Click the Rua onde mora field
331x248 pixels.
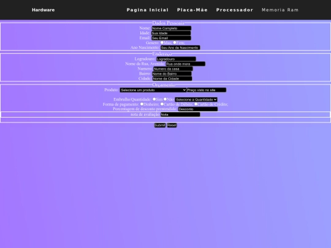pyautogui.click(x=185, y=64)
